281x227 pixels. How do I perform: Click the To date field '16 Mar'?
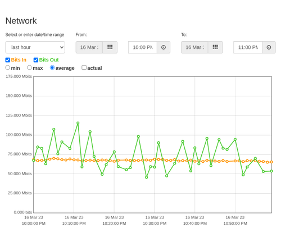point(194,47)
